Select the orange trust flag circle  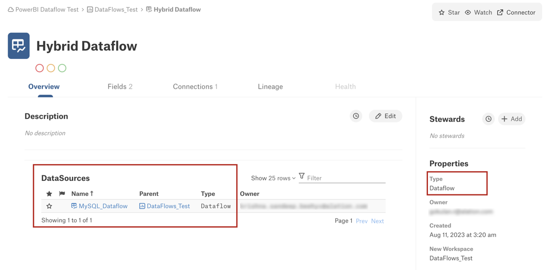pyautogui.click(x=51, y=68)
